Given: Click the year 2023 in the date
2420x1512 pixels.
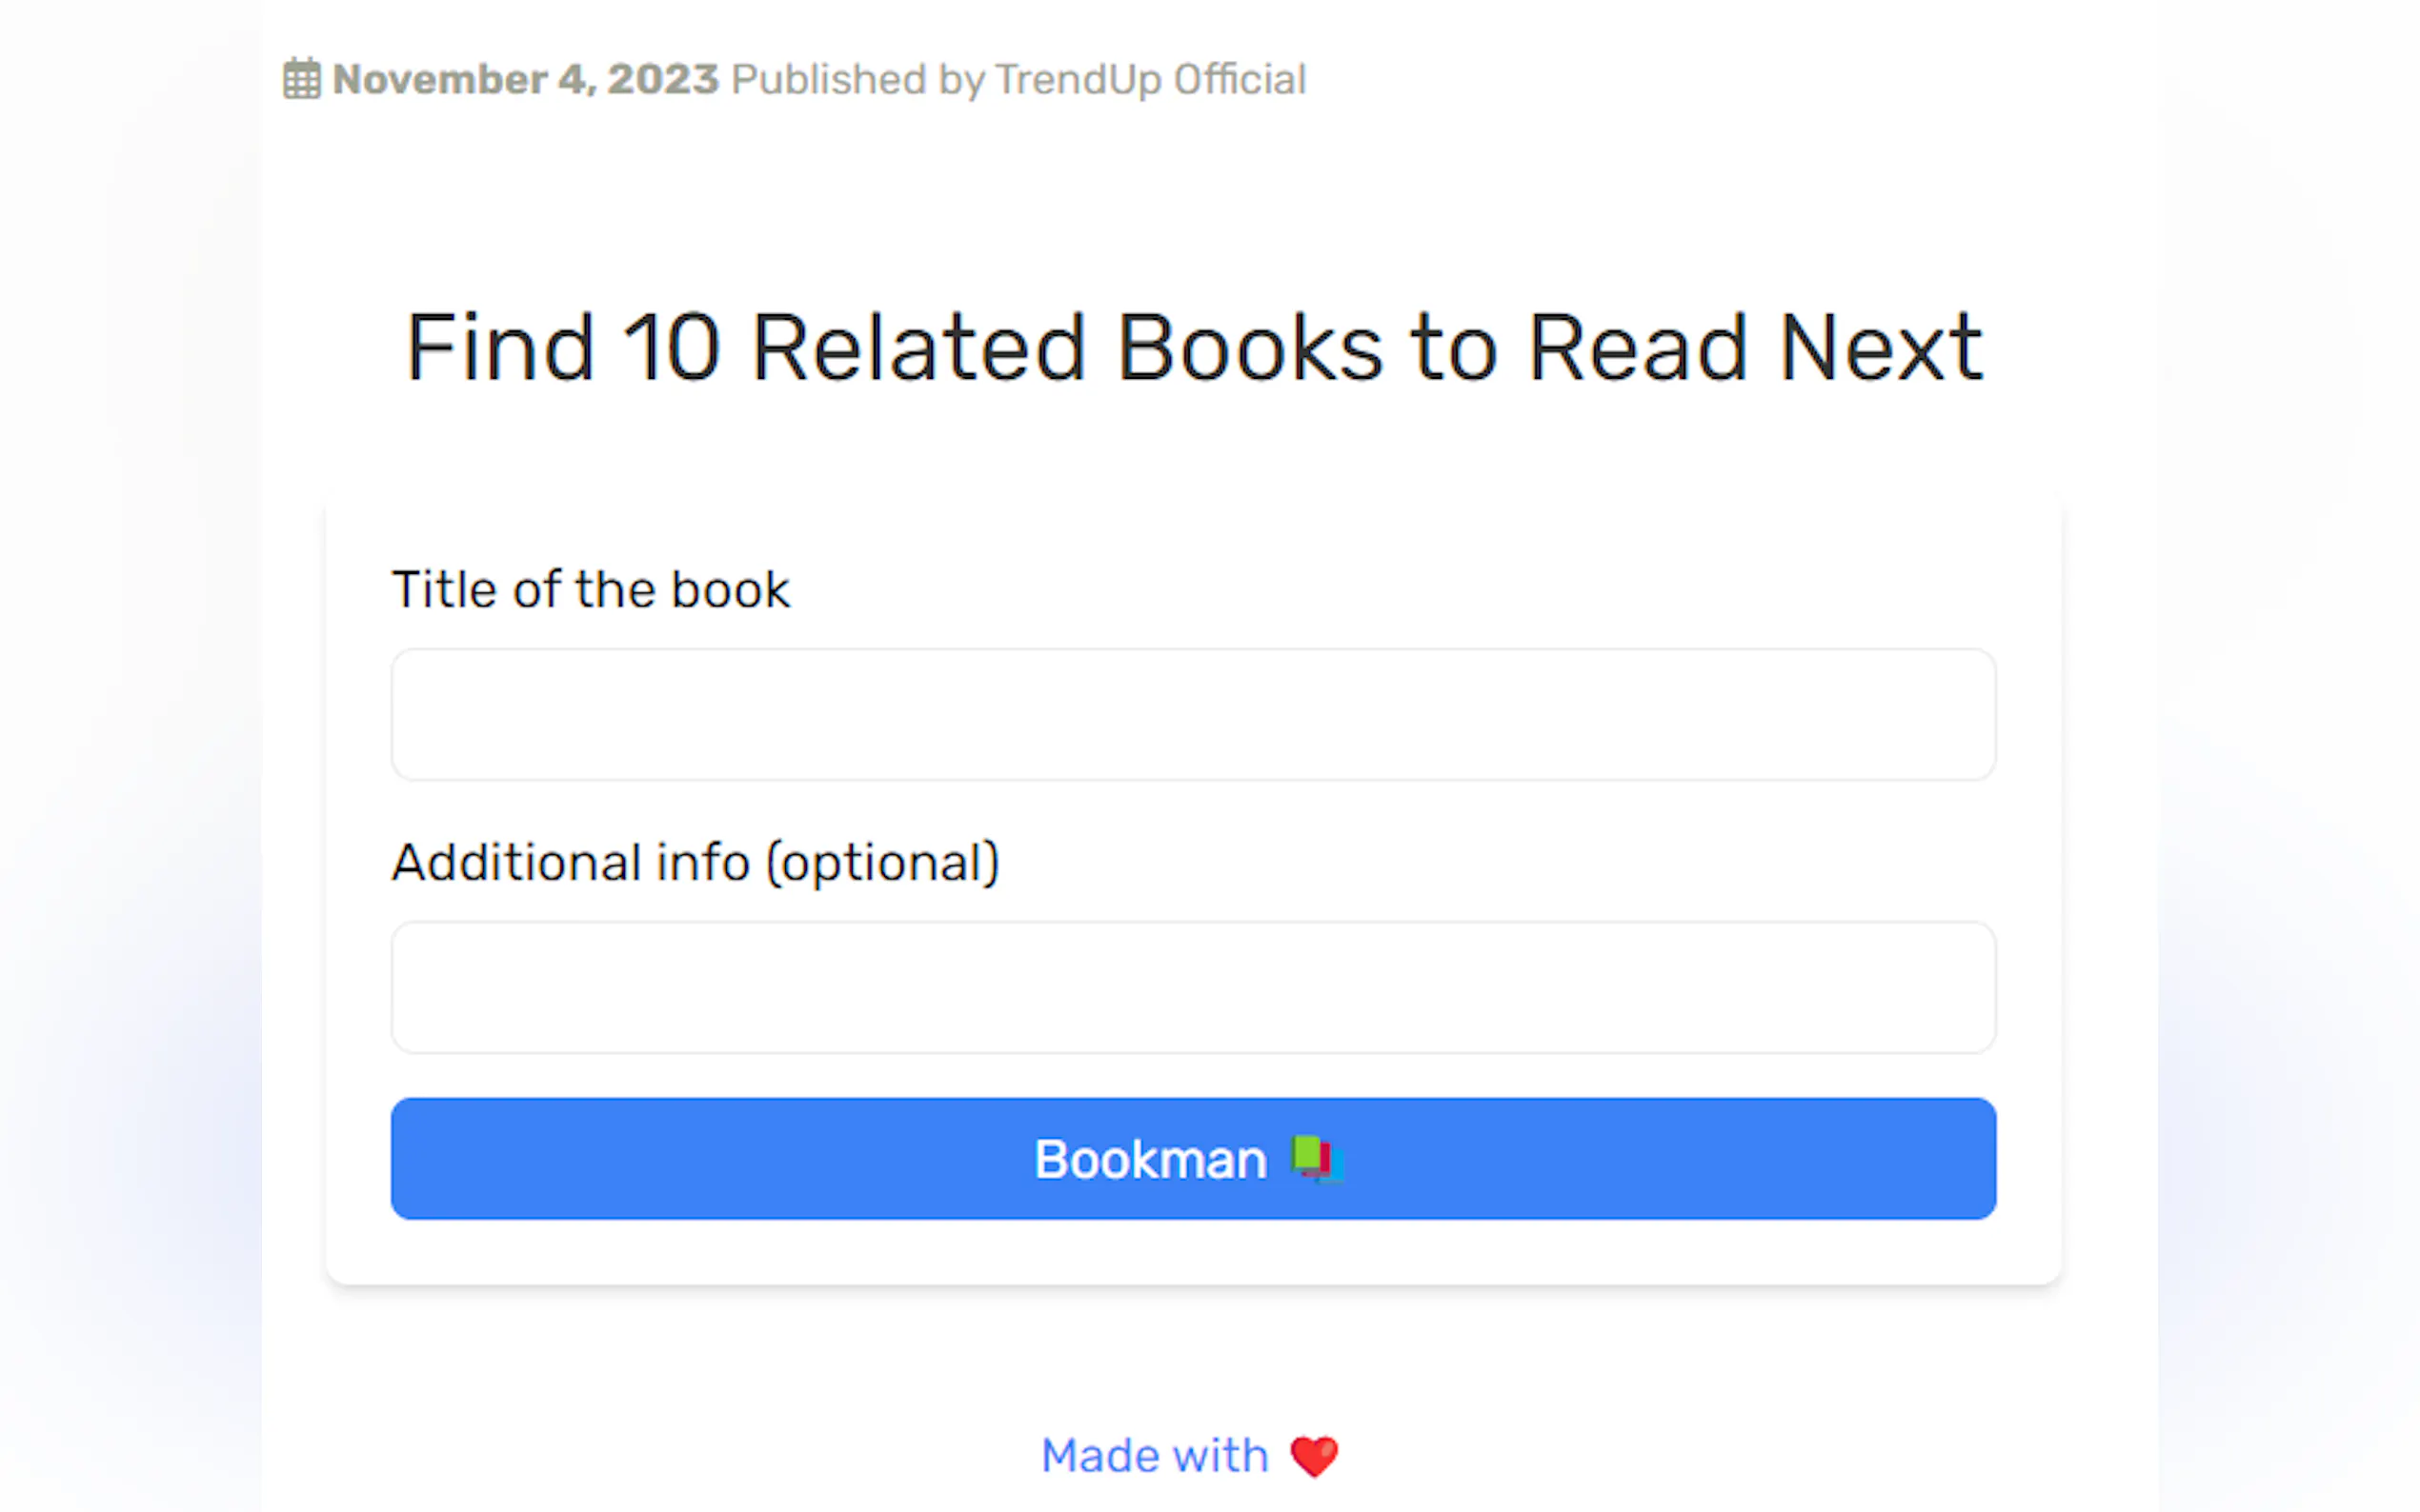Looking at the screenshot, I should [662, 79].
